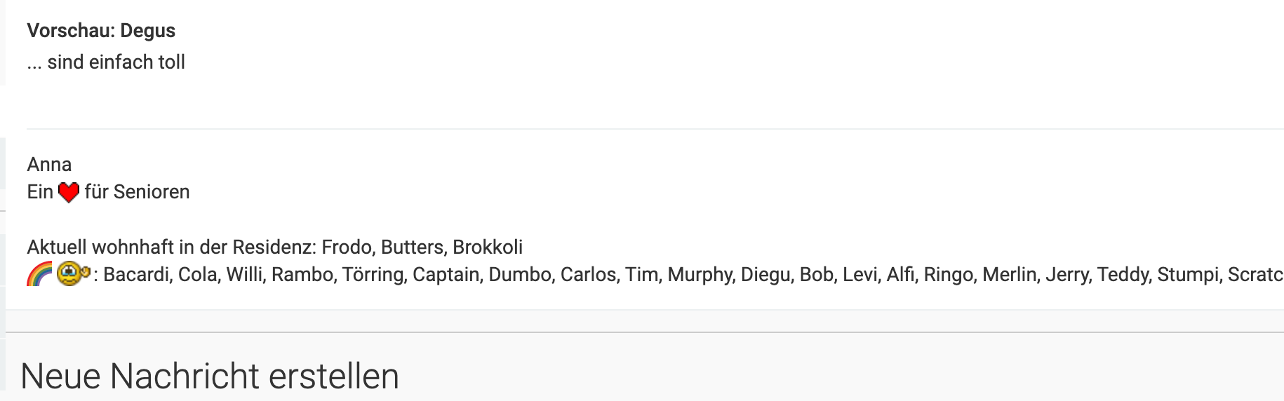
Task: Click the red heart icon in signature
Action: (68, 192)
